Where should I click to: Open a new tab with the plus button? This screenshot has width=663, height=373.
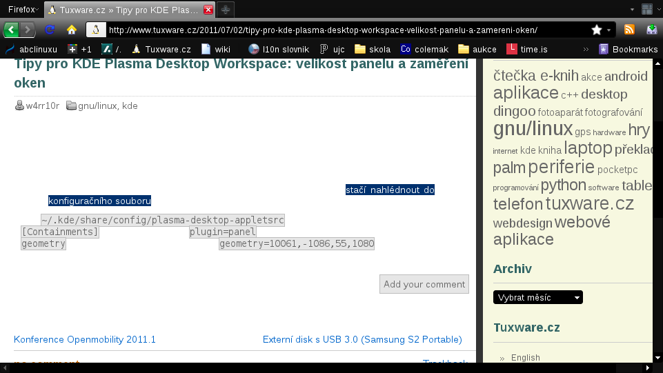coord(226,10)
